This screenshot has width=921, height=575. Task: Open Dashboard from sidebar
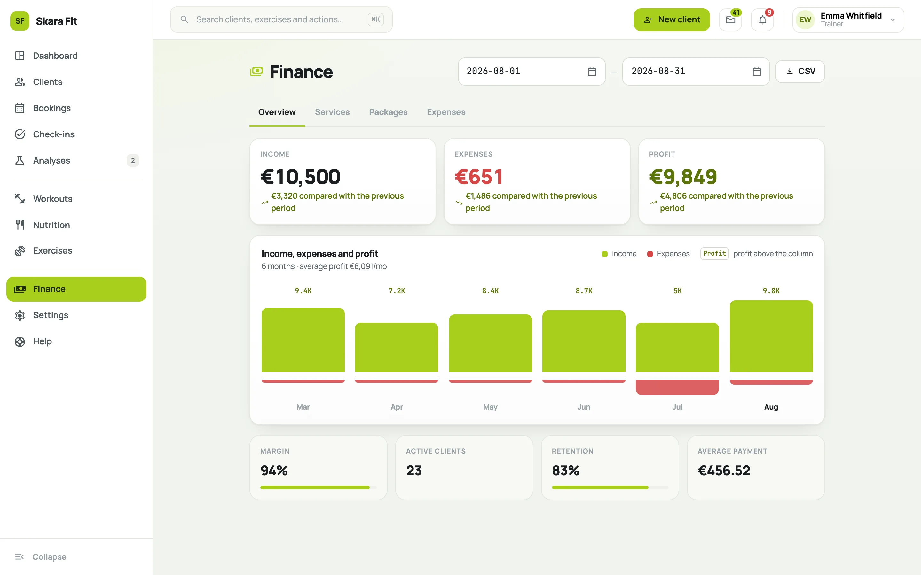(x=76, y=56)
